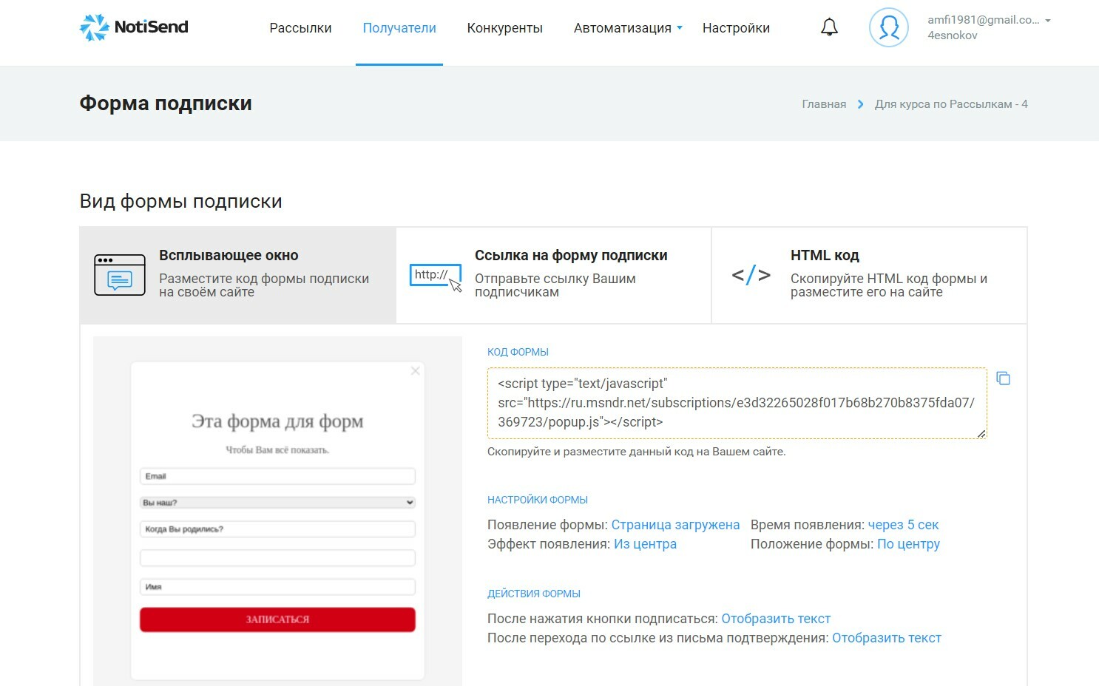Select the Всплывающее окно tab
The width and height of the screenshot is (1099, 686).
[x=238, y=275]
